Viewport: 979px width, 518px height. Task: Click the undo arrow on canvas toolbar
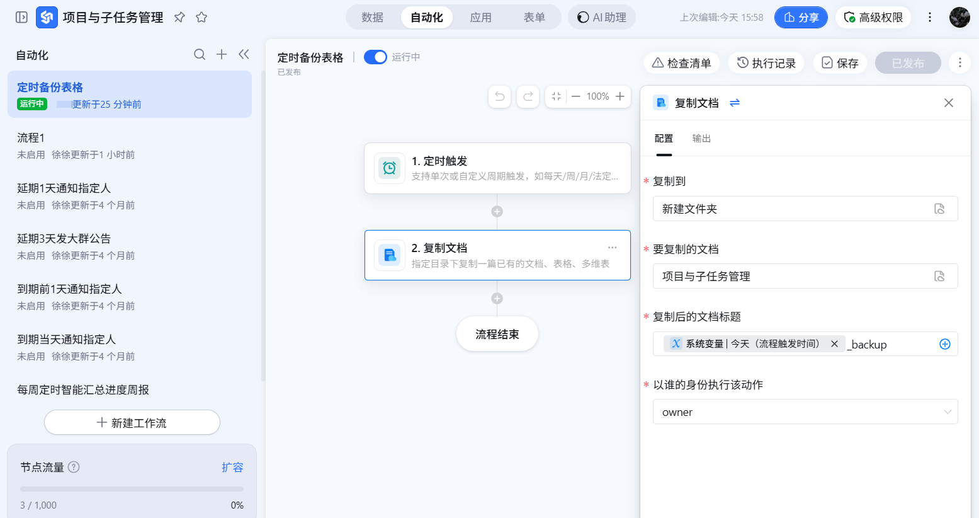[x=499, y=96]
